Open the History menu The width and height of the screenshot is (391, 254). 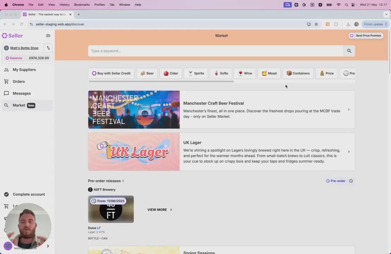[x=65, y=5]
